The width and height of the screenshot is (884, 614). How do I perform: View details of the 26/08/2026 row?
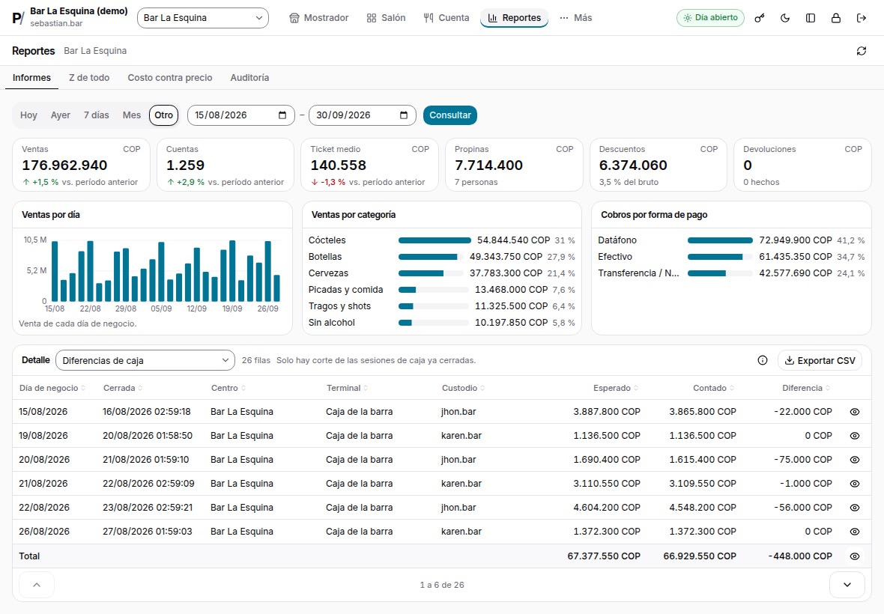point(855,532)
